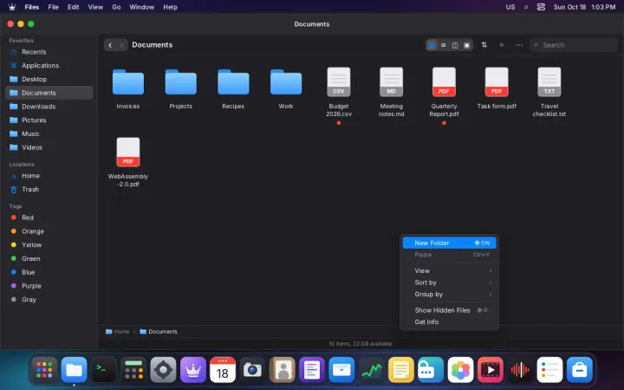Switch to list view
This screenshot has height=390, width=624.
[x=444, y=45]
